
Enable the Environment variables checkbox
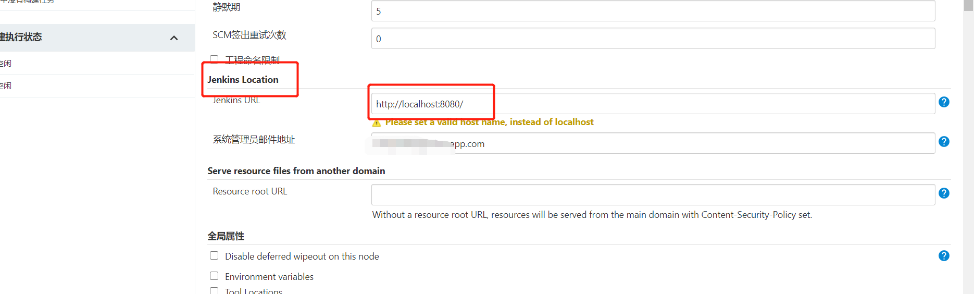[214, 276]
